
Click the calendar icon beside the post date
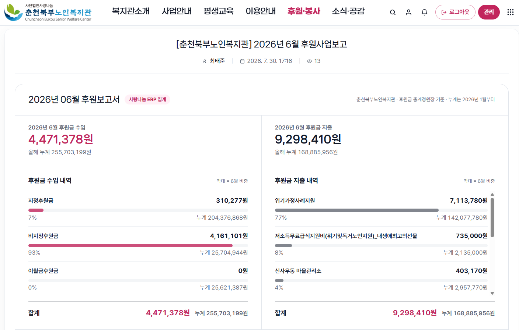point(242,61)
